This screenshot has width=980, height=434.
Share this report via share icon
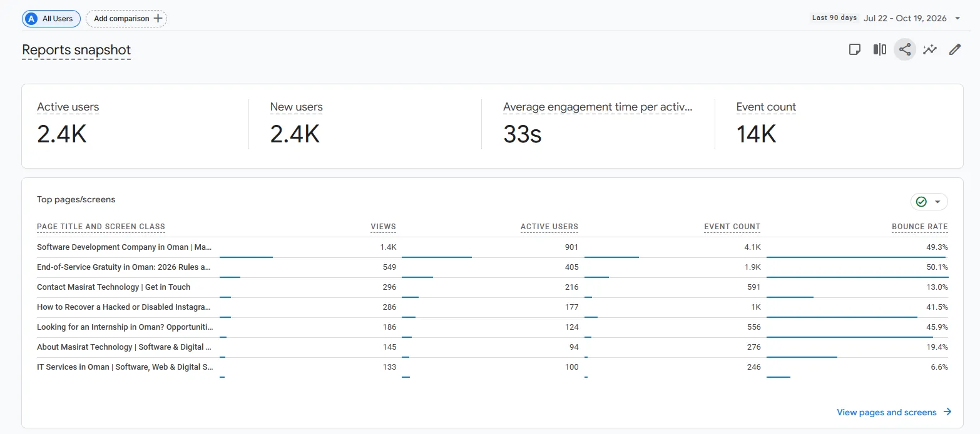pyautogui.click(x=905, y=49)
